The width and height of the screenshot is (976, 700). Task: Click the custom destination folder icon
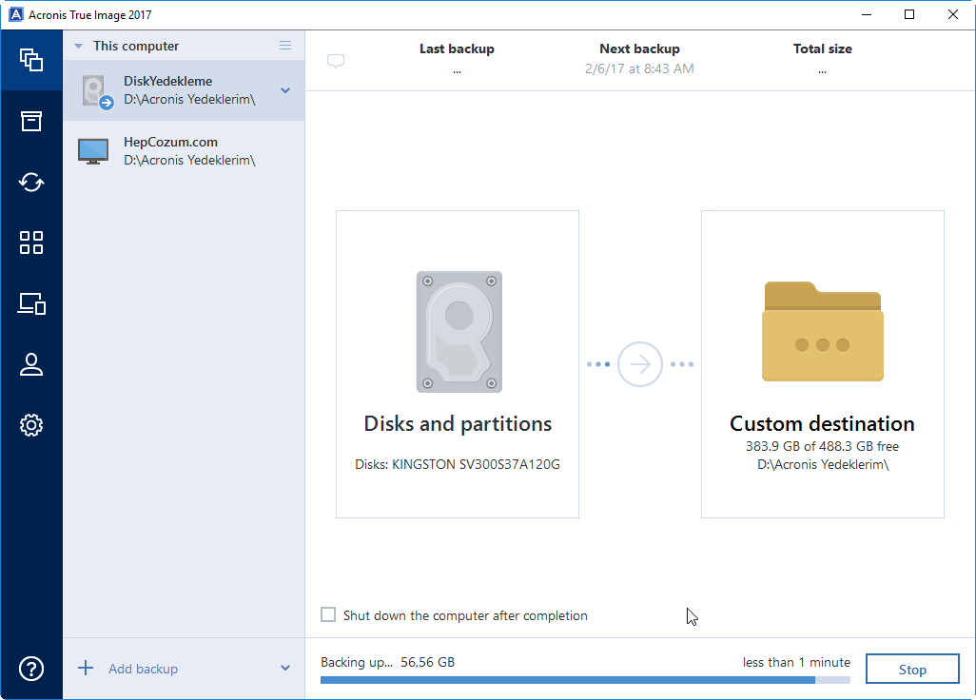coord(822,332)
